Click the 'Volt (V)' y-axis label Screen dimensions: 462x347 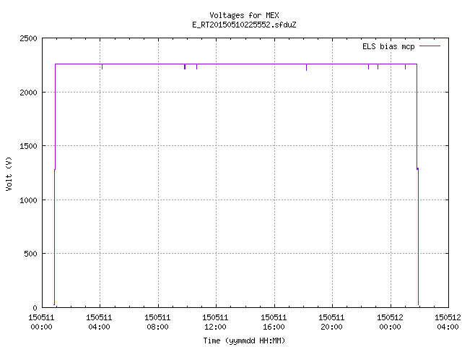[9, 173]
